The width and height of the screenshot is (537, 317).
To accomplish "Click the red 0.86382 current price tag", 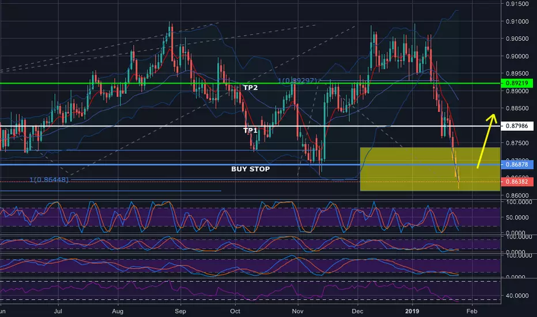I will click(517, 182).
